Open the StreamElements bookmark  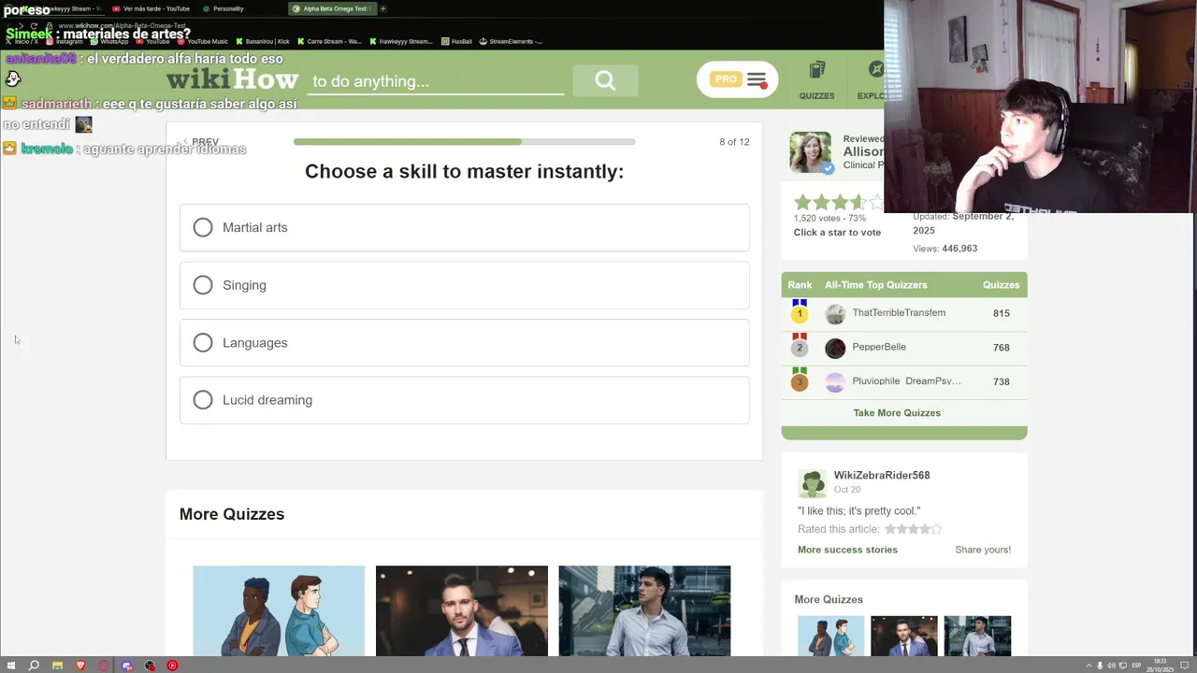point(511,41)
